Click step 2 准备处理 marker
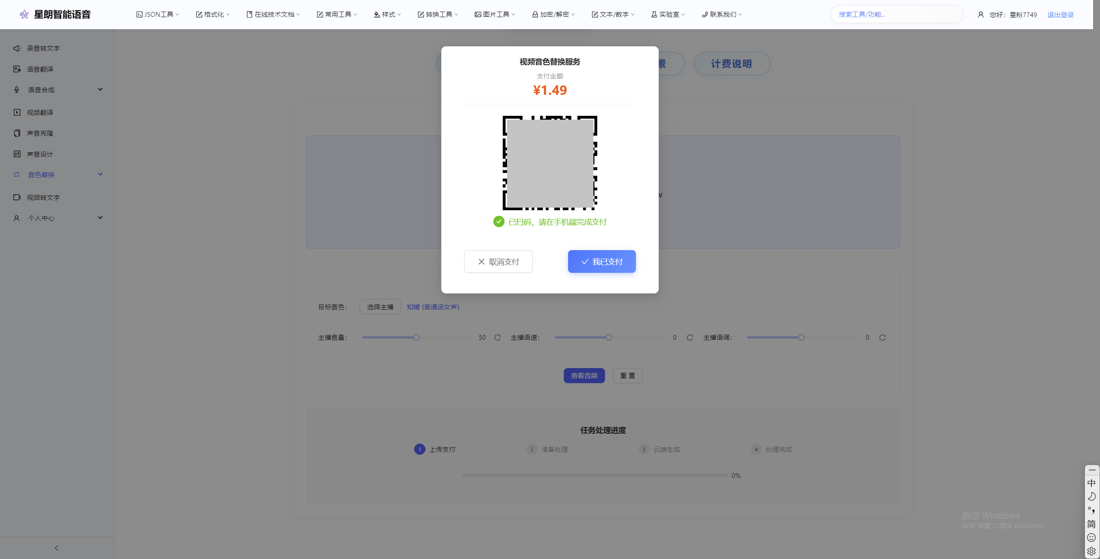 pos(532,449)
